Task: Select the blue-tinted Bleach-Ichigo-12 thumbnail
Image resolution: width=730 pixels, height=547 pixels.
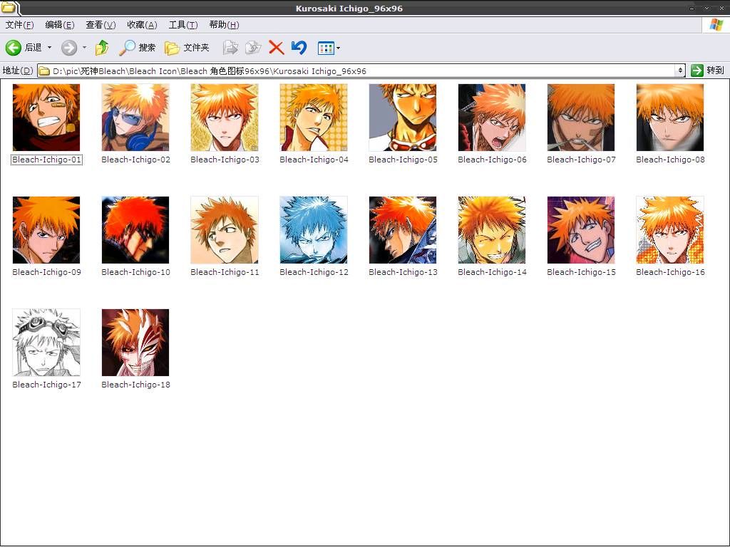Action: tap(314, 230)
